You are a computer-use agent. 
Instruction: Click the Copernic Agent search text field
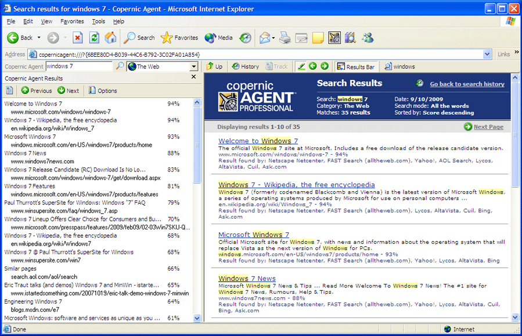click(78, 67)
